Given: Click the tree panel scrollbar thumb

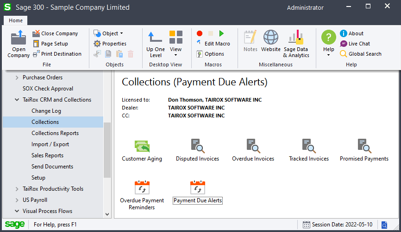Looking at the screenshot, I should 107,150.
